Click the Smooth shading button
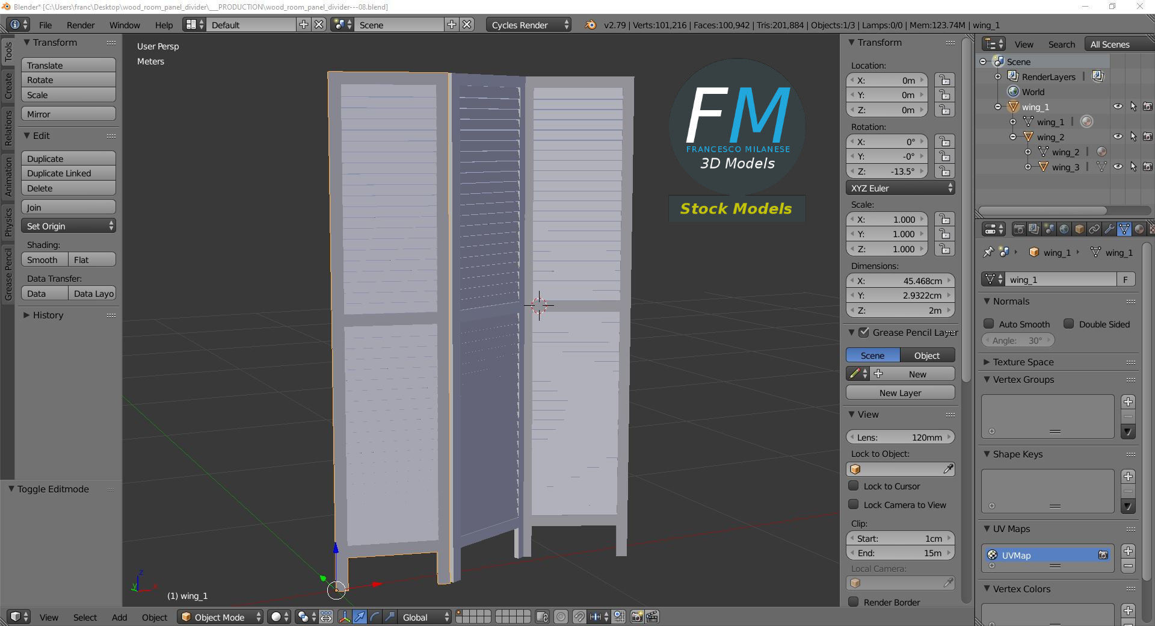This screenshot has height=626, width=1155. pos(45,259)
